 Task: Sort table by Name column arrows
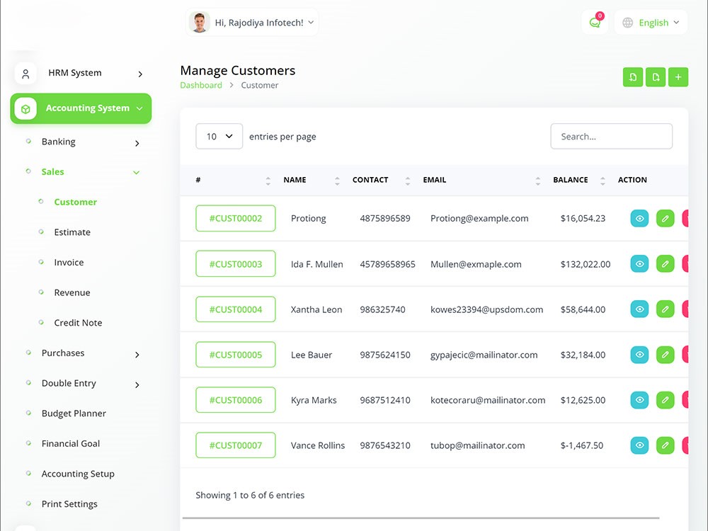(337, 181)
